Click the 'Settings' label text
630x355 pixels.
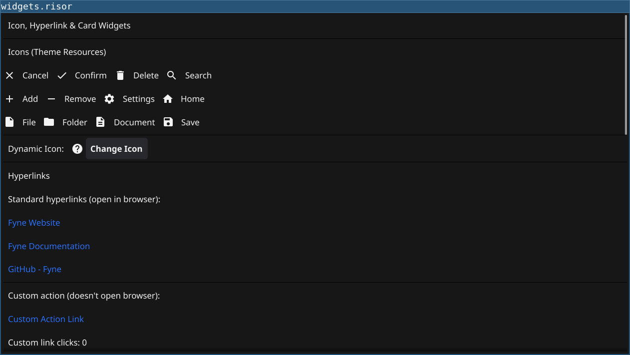coord(139,99)
